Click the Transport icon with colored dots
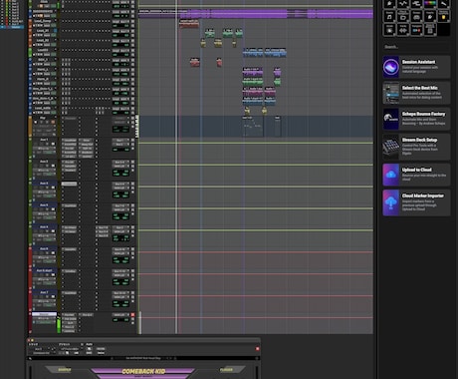The width and height of the screenshot is (458, 379). pyautogui.click(x=416, y=30)
